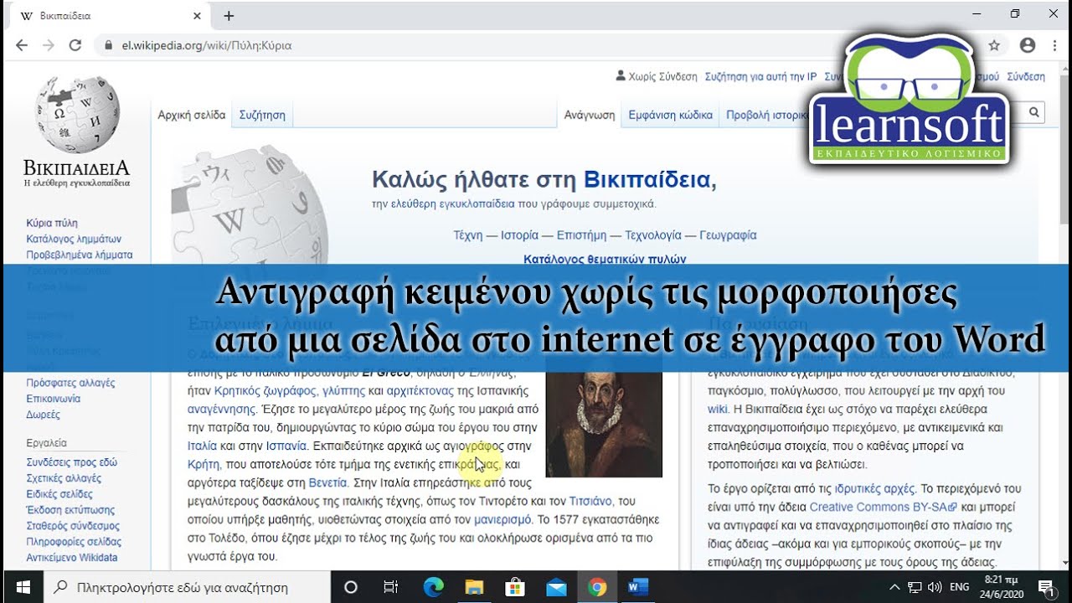Open the Chrome profile avatar icon
1072x603 pixels.
[x=1028, y=45]
